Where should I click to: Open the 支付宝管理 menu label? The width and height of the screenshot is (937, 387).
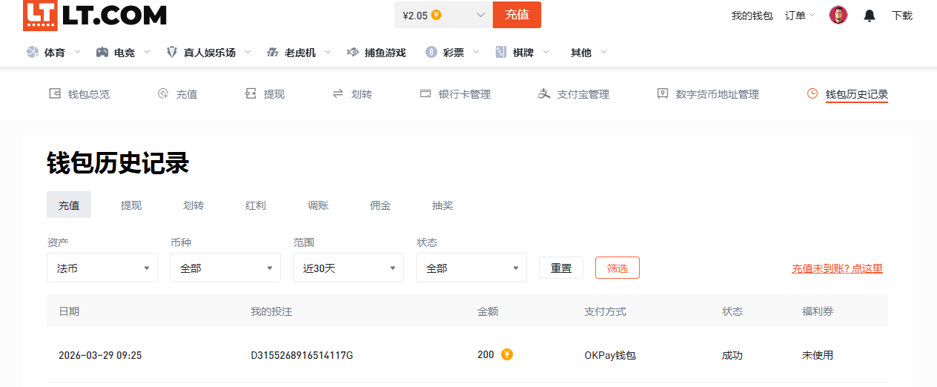point(583,94)
